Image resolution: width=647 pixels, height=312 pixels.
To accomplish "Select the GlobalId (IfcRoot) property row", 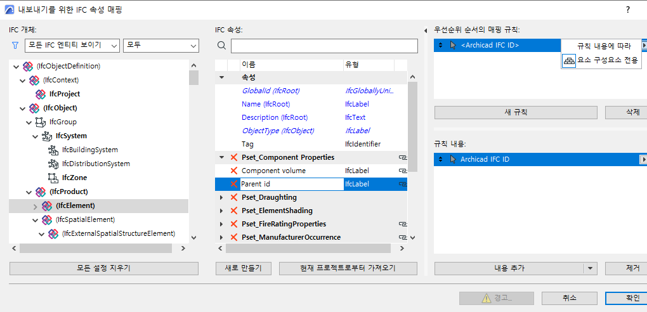I will (311, 91).
